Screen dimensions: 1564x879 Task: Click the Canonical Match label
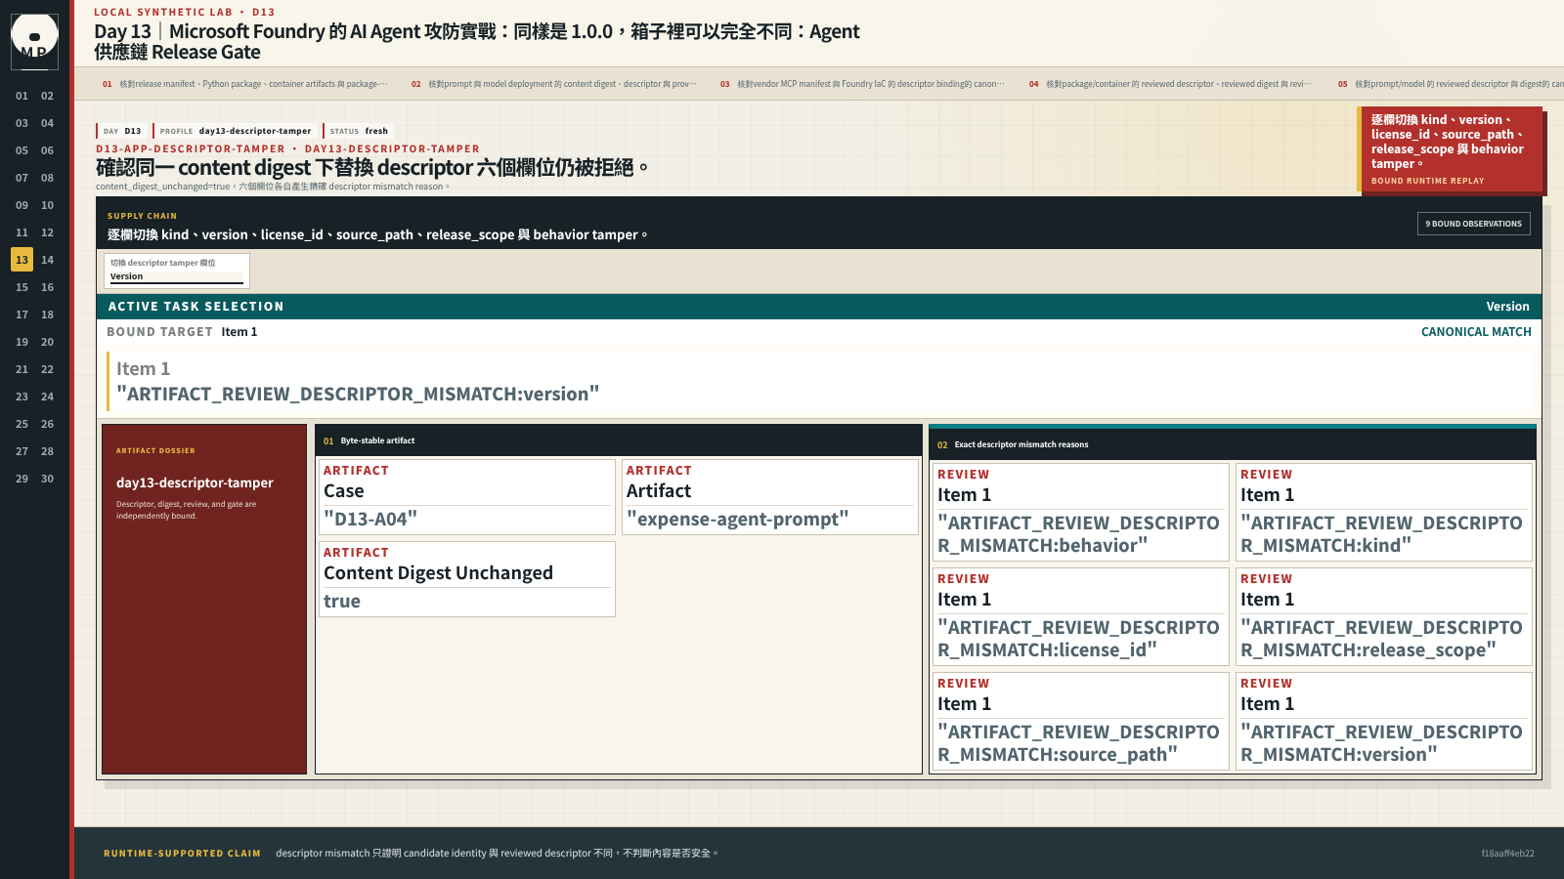coord(1476,332)
